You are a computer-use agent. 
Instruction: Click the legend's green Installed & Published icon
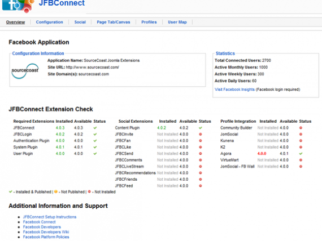(11, 191)
